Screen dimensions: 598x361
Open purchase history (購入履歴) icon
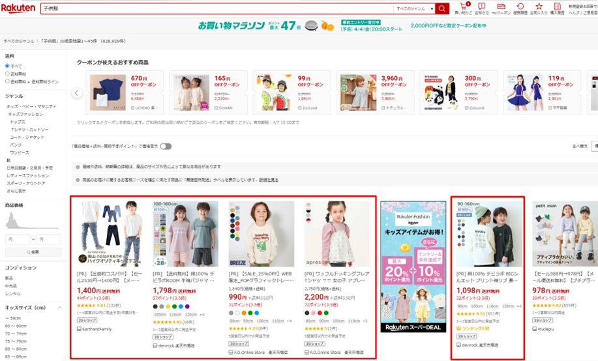557,8
